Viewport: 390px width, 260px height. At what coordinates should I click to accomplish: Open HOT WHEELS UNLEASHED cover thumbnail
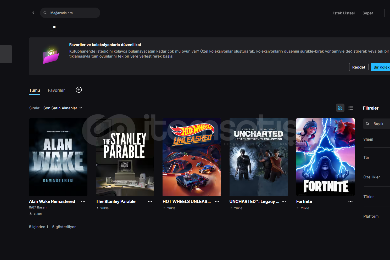(x=192, y=157)
